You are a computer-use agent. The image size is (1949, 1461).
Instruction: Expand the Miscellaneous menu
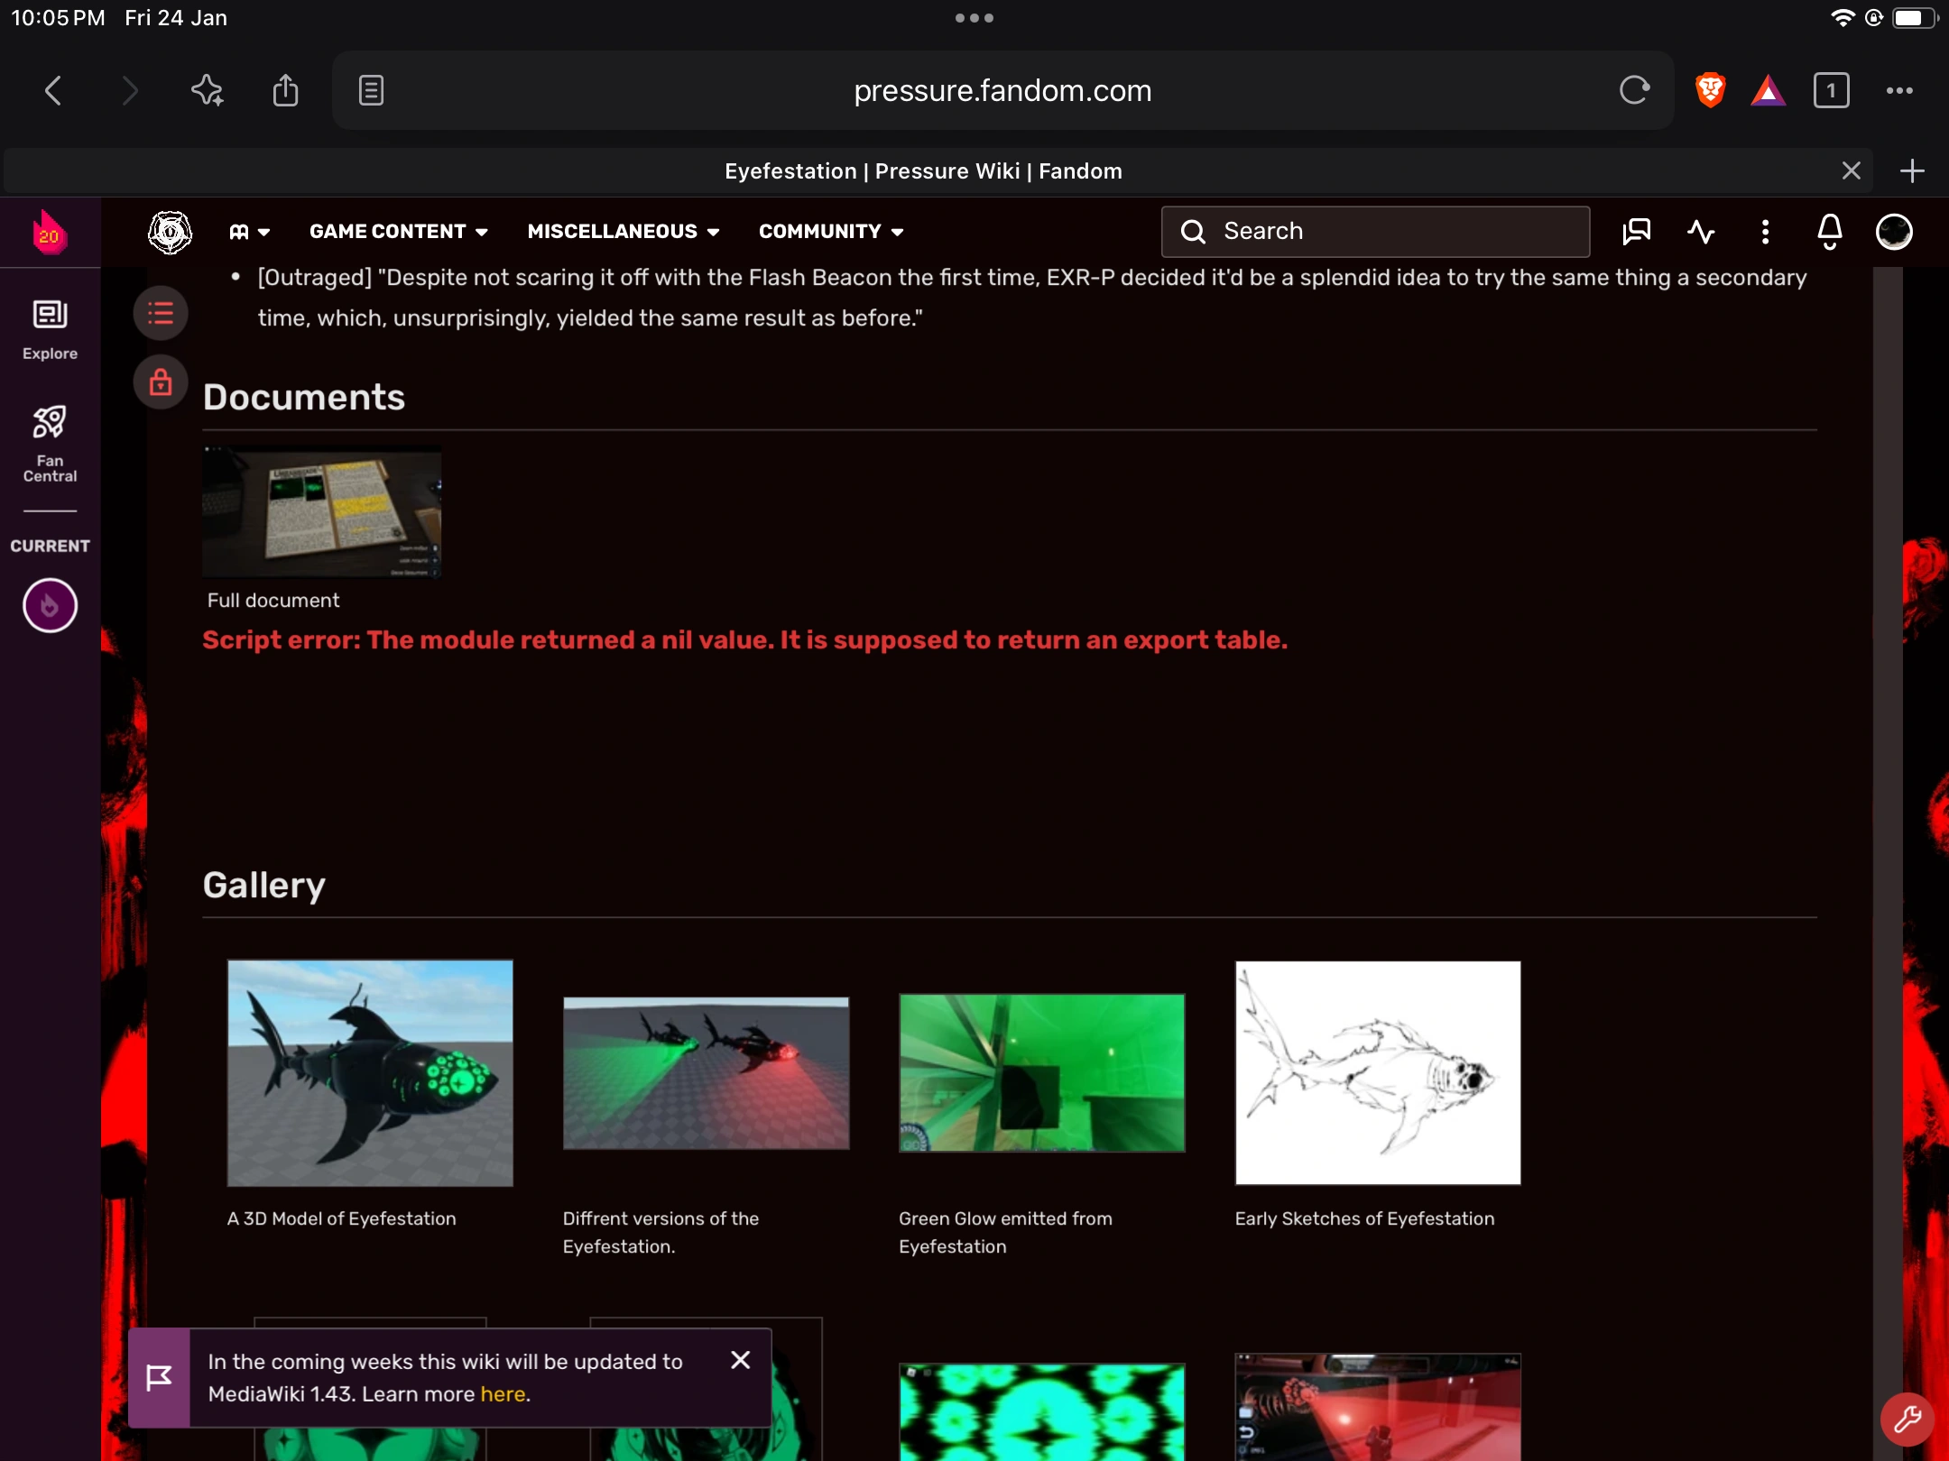coord(623,232)
